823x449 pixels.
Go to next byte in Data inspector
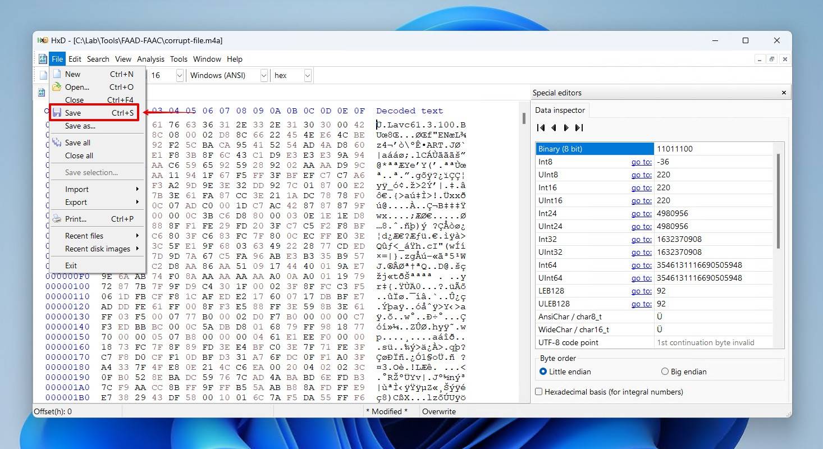click(x=566, y=128)
